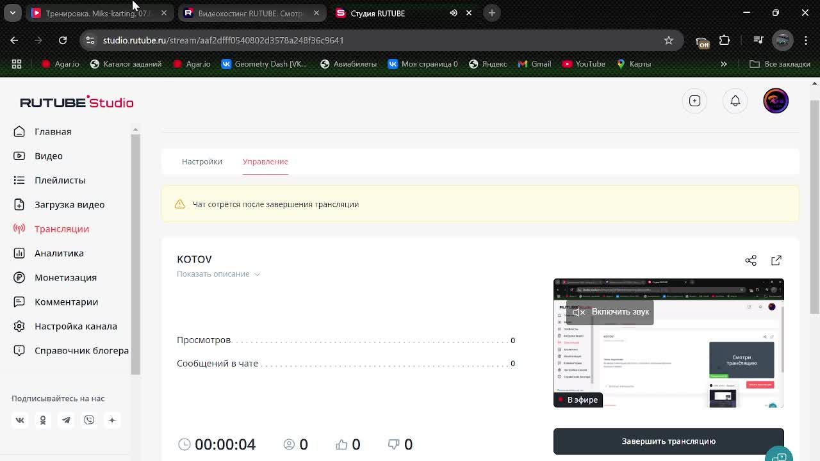
Task: Click the live stream preview thumbnail
Action: [669, 343]
